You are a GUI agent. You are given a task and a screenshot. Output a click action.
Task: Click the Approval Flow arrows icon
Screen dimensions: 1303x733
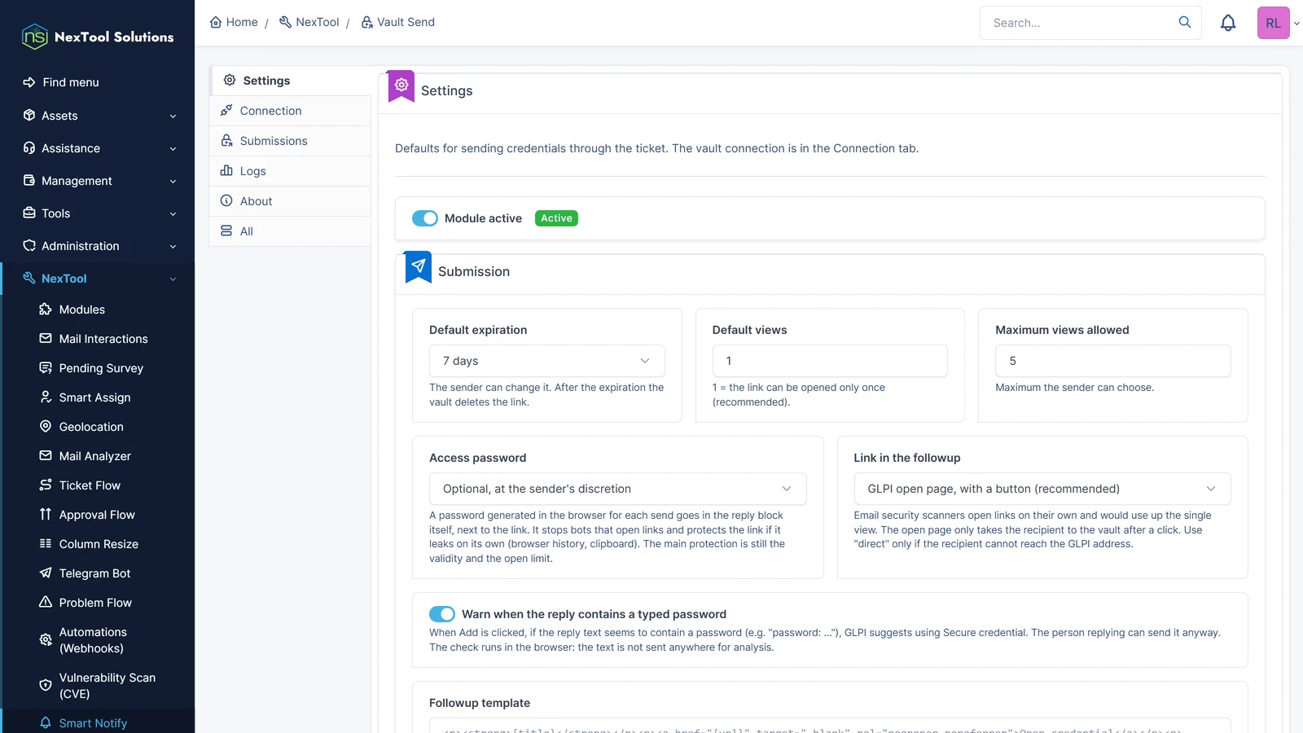[x=46, y=515]
